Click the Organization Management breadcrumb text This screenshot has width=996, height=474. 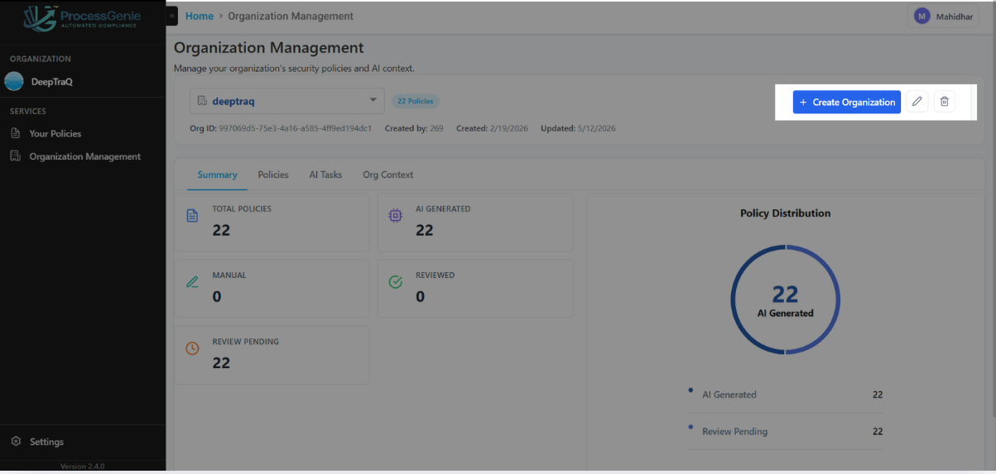click(x=291, y=16)
